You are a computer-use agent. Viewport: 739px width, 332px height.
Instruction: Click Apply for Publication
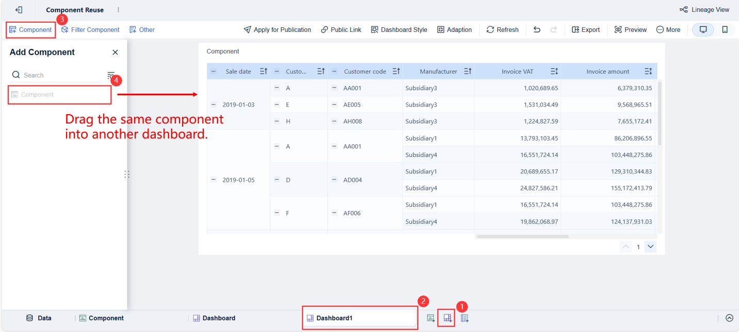(277, 30)
